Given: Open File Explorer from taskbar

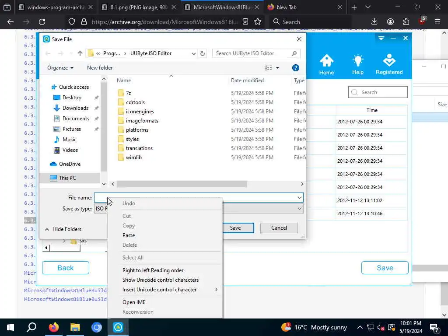Looking at the screenshot, I should tap(75, 327).
